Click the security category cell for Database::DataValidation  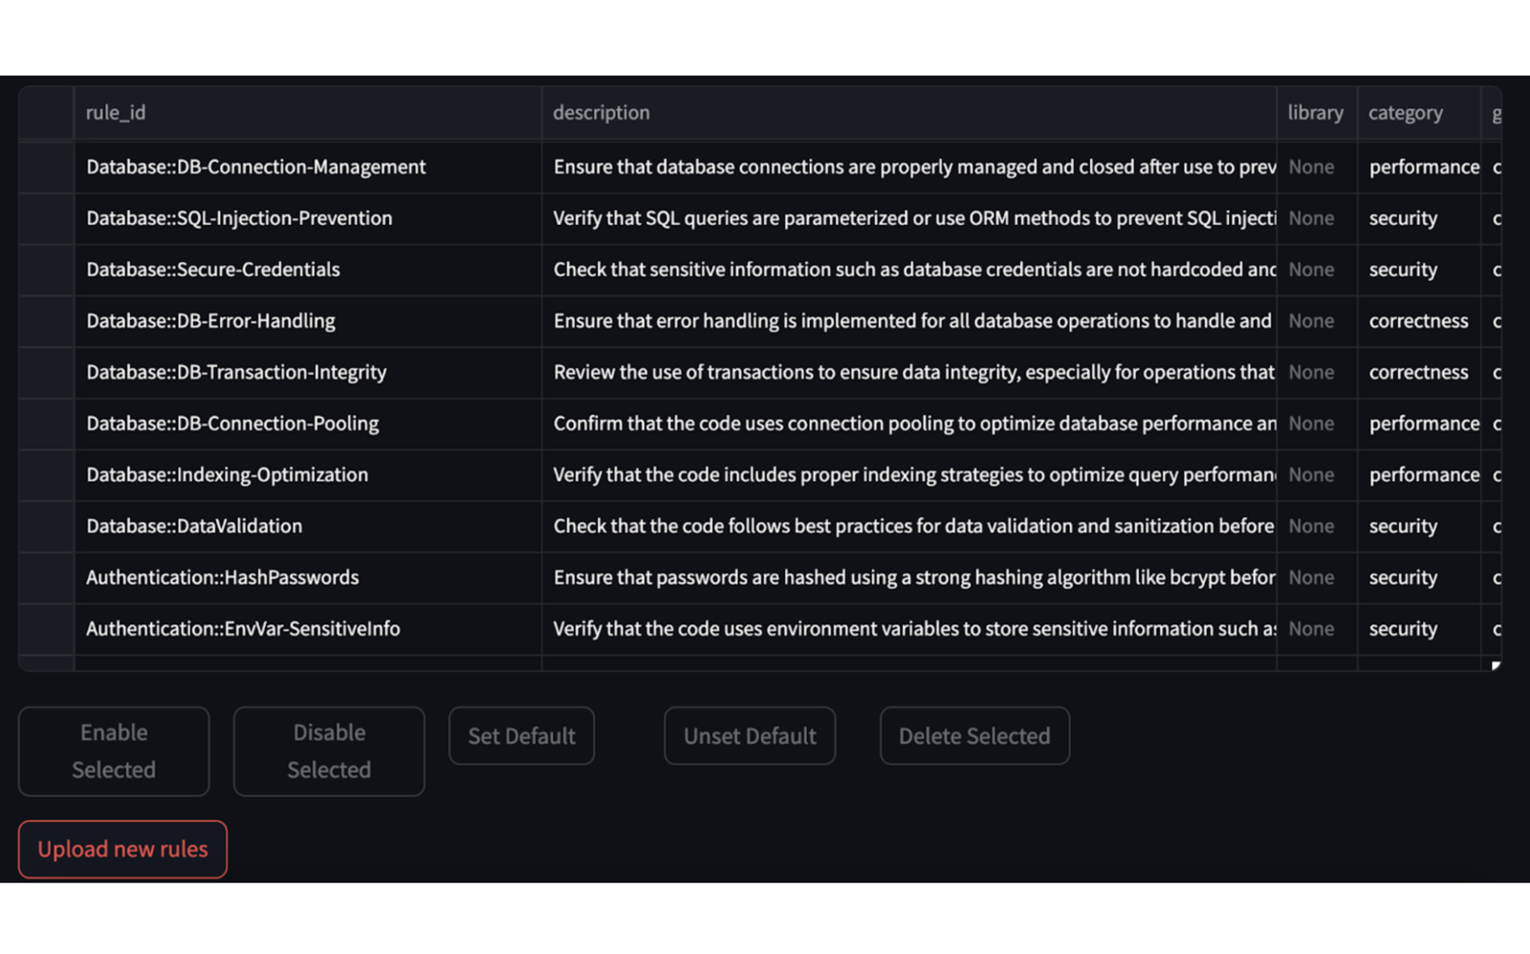(x=1403, y=526)
